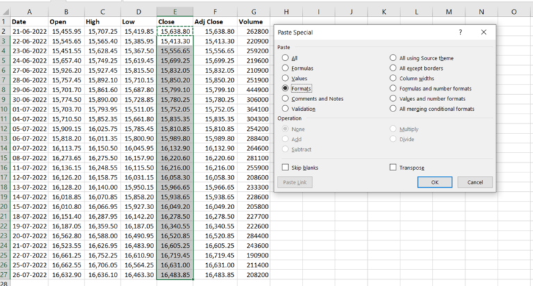Choose the Validation radio button
The height and width of the screenshot is (286, 533).
285,109
